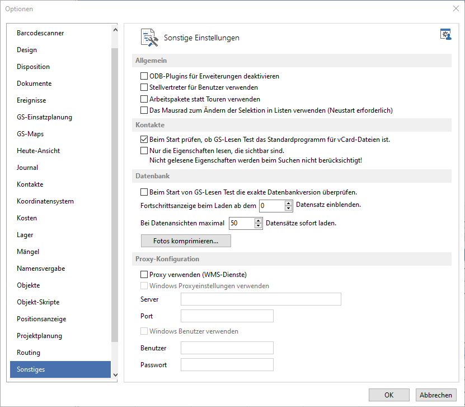Viewport: 465px width, 407px height.
Task: Select the GS-Einsatzplanung category
Action: click(x=60, y=117)
